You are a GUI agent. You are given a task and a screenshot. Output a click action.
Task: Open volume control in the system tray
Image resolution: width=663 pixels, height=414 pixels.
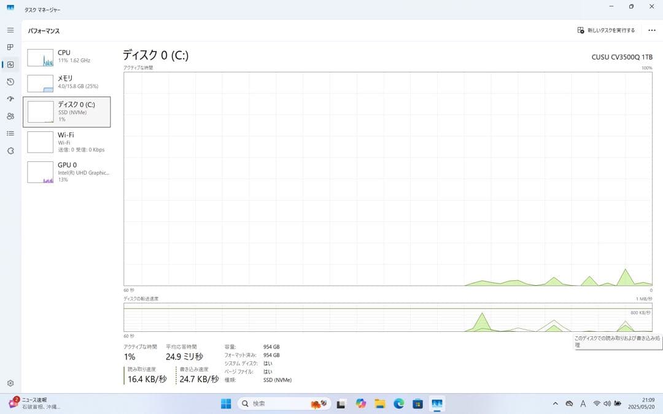coord(608,404)
